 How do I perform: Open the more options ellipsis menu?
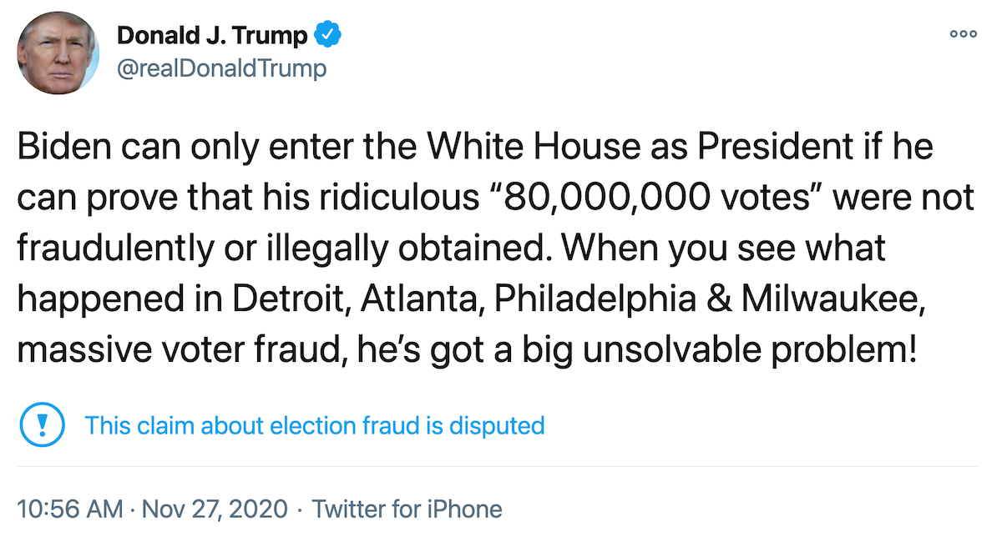coord(963,34)
